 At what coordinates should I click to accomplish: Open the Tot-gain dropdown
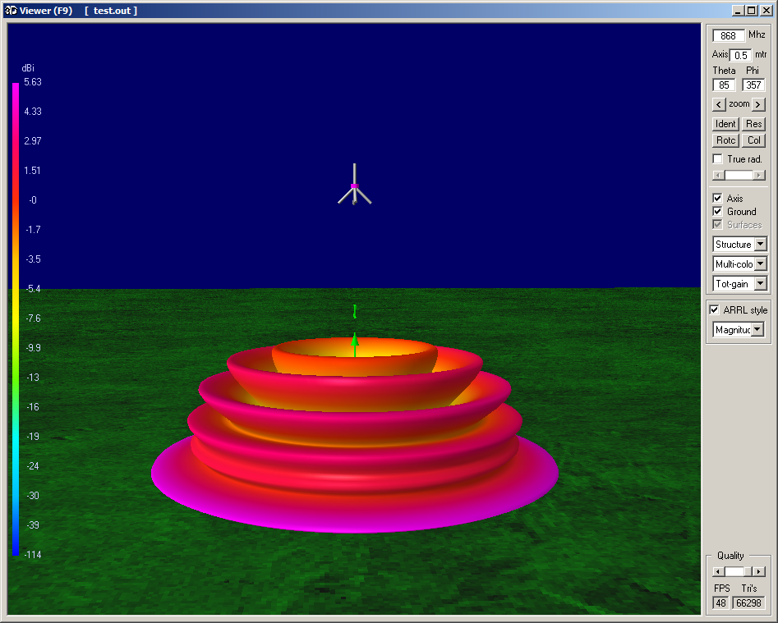point(760,284)
